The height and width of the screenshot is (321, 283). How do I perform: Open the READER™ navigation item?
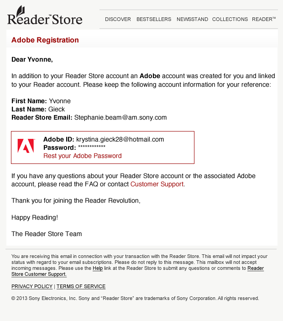(264, 19)
